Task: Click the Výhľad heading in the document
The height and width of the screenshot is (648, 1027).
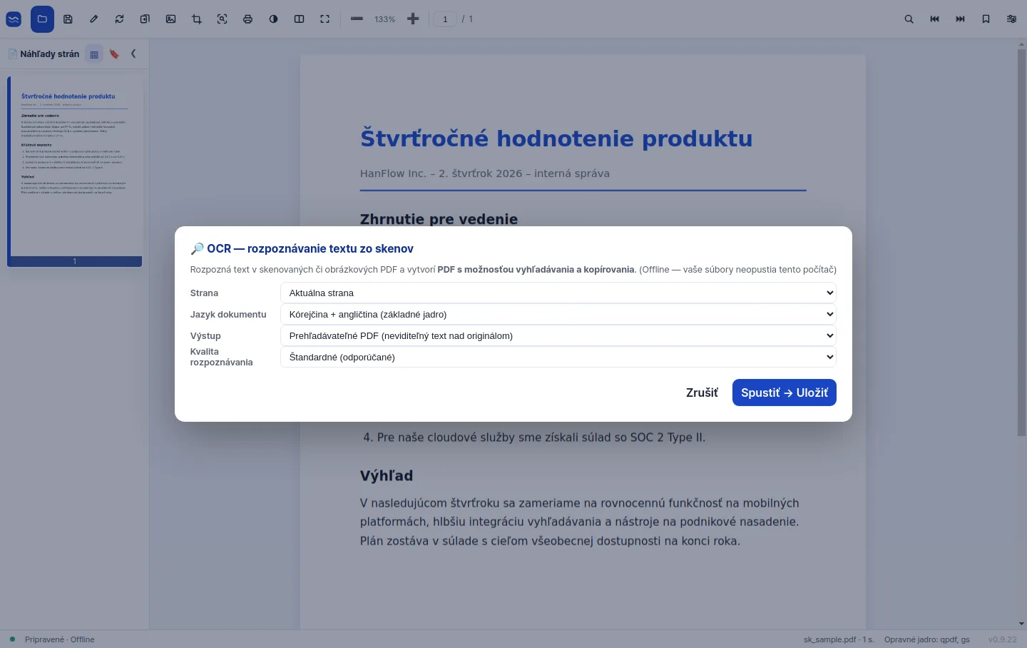Action: 387,475
